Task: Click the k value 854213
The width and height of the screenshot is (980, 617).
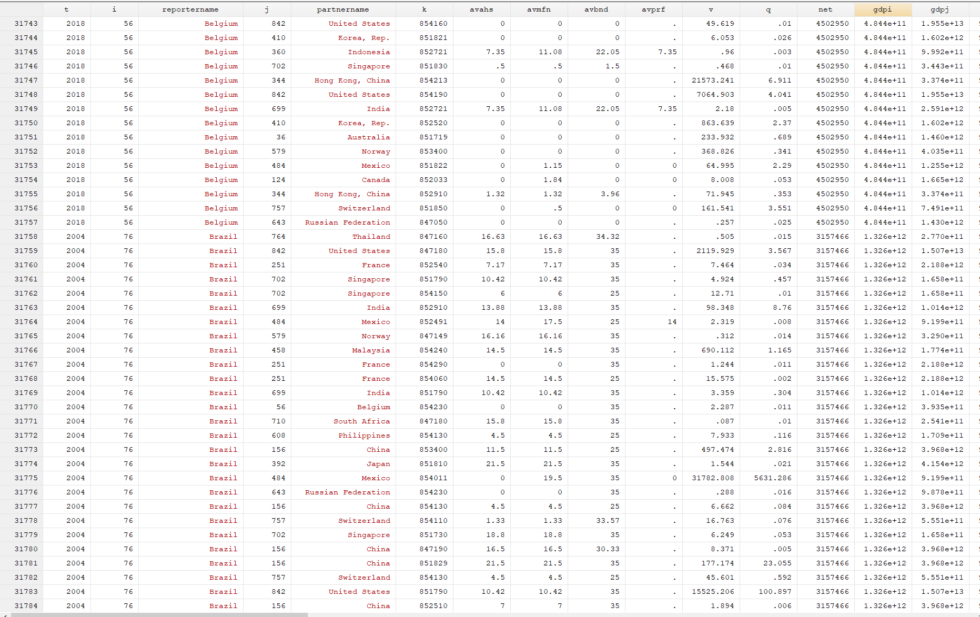Action: coord(433,80)
